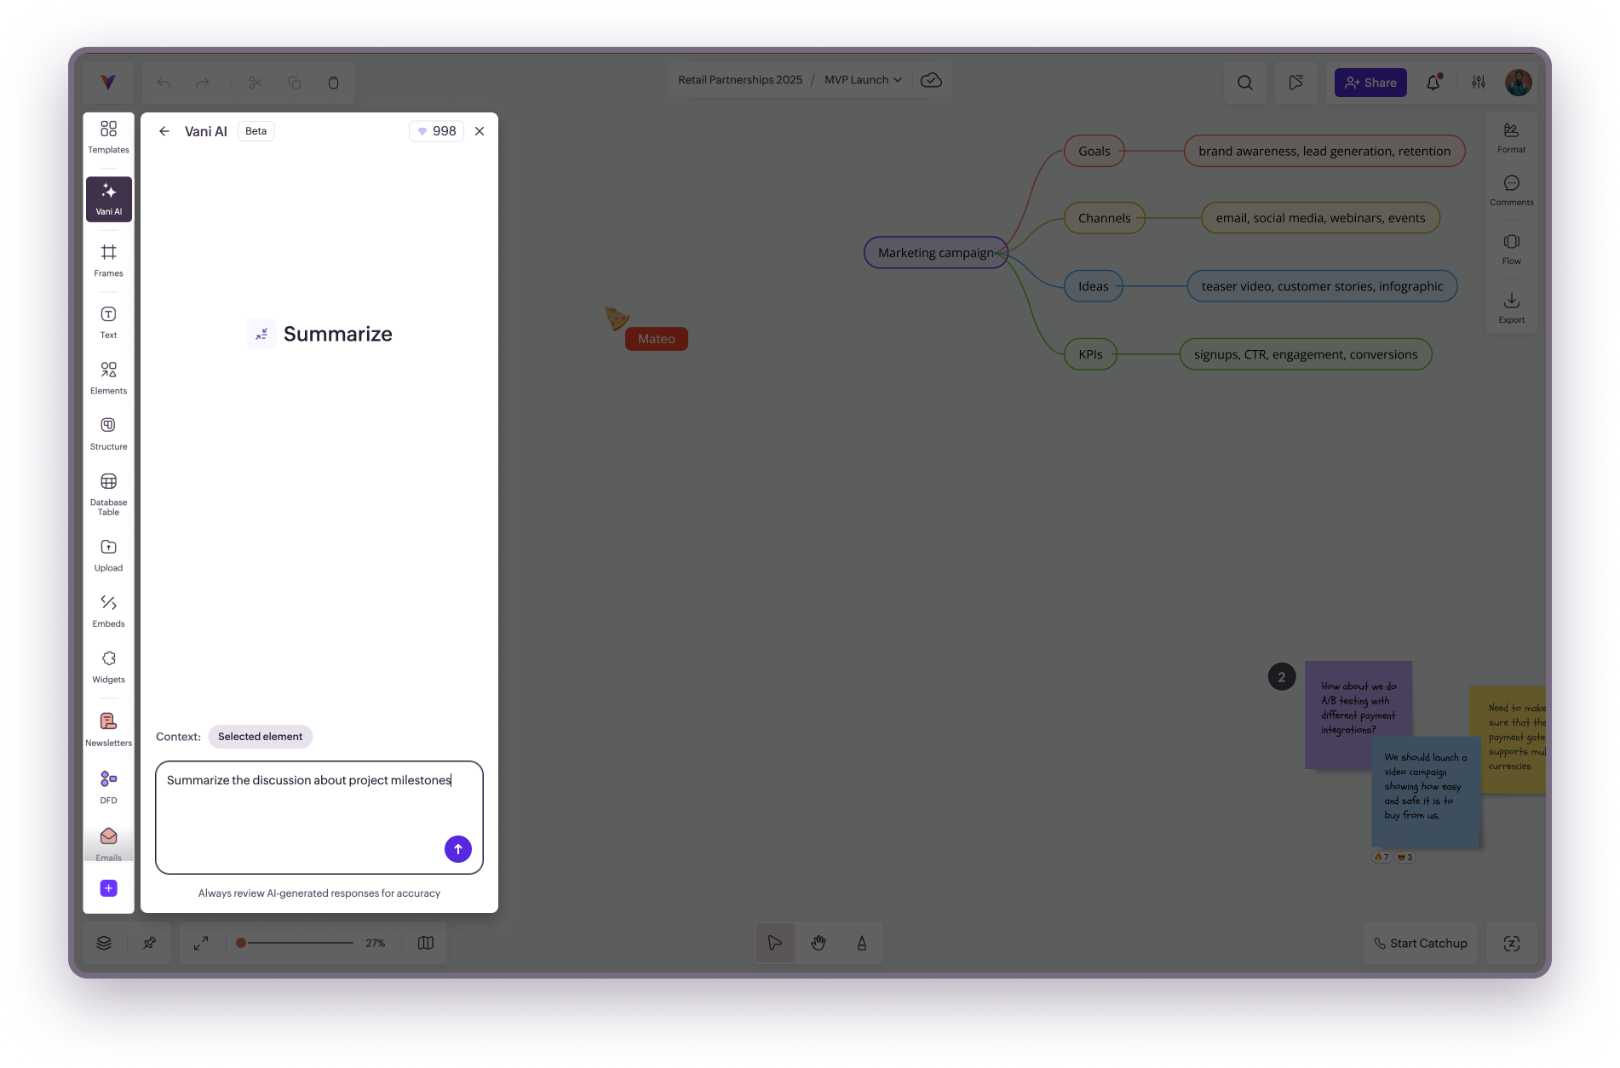Screen dimensions: 1620x1068
Task: Select the Goals mind map node
Action: click(x=1094, y=151)
